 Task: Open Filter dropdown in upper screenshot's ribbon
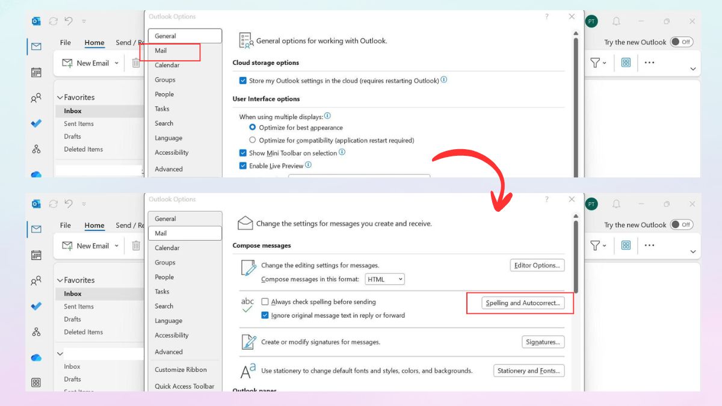point(599,63)
